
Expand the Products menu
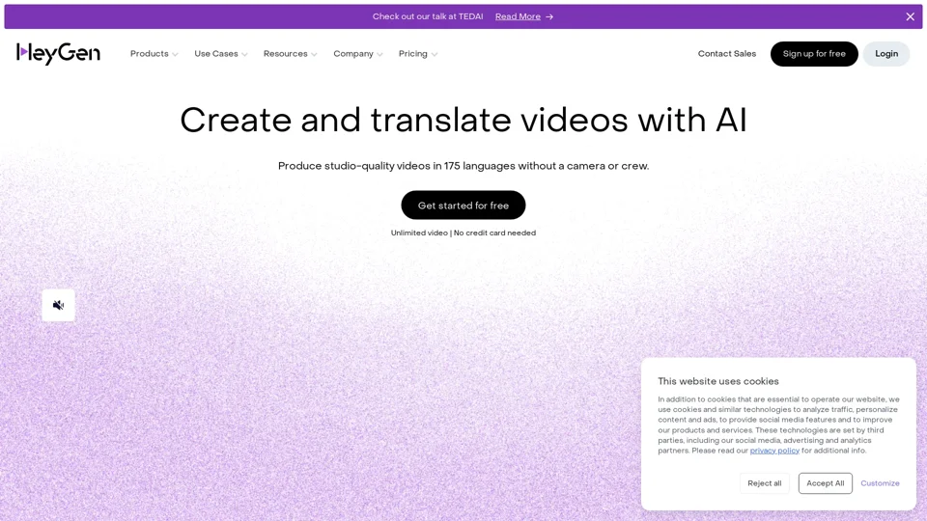pyautogui.click(x=154, y=54)
